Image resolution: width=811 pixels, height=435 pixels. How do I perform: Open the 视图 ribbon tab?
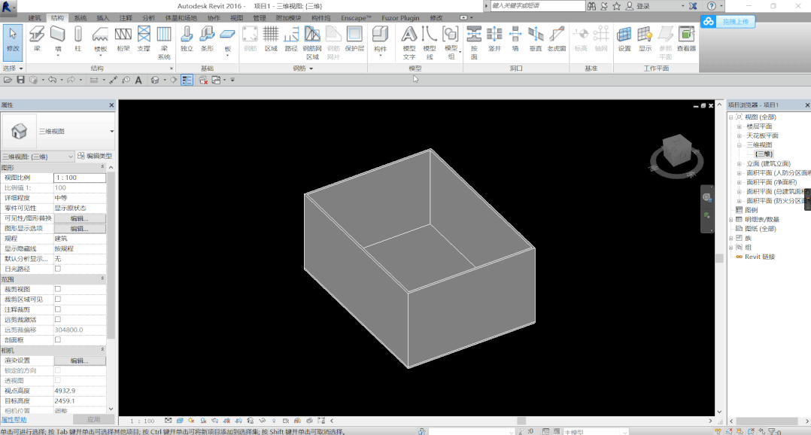coord(236,18)
